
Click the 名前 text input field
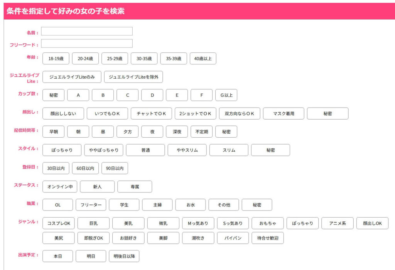pyautogui.click(x=87, y=31)
